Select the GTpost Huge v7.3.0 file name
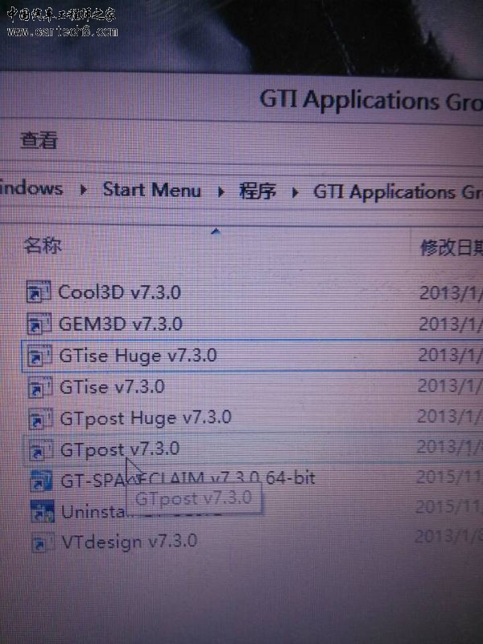The width and height of the screenshot is (483, 644). click(146, 418)
